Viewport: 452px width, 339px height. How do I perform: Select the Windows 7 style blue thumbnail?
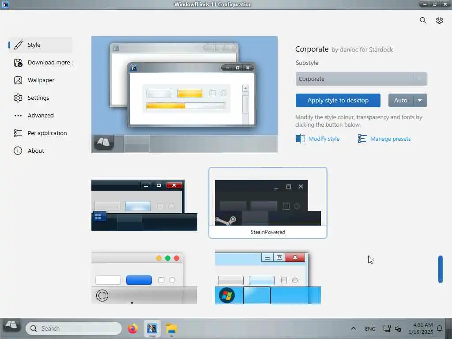point(268,277)
